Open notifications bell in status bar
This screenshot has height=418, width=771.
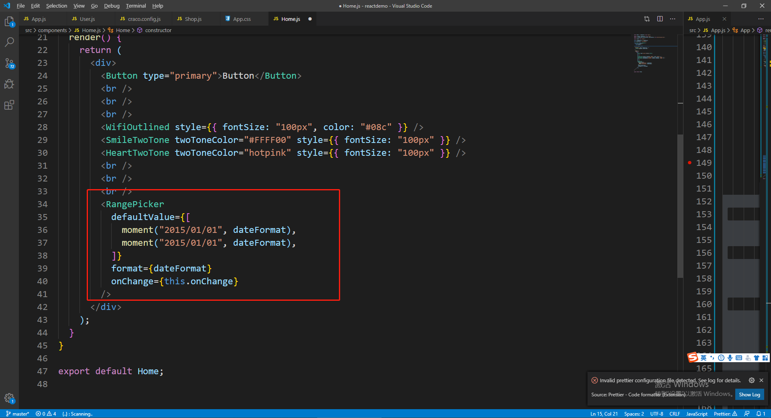click(761, 414)
